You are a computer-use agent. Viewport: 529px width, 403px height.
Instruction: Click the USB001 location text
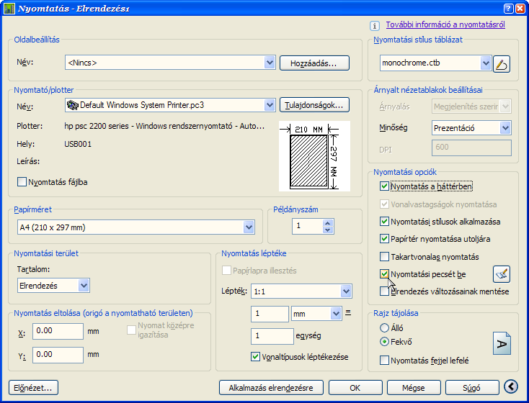78,144
